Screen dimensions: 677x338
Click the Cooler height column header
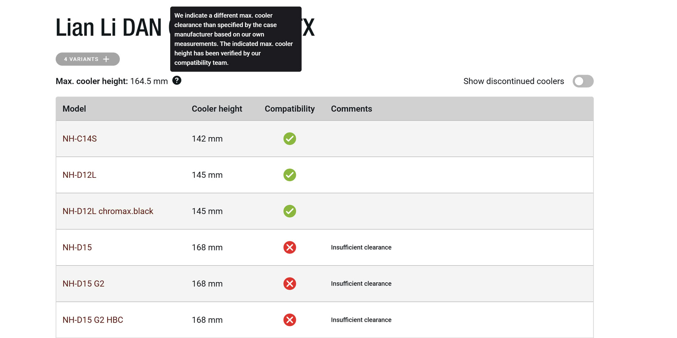coord(217,109)
